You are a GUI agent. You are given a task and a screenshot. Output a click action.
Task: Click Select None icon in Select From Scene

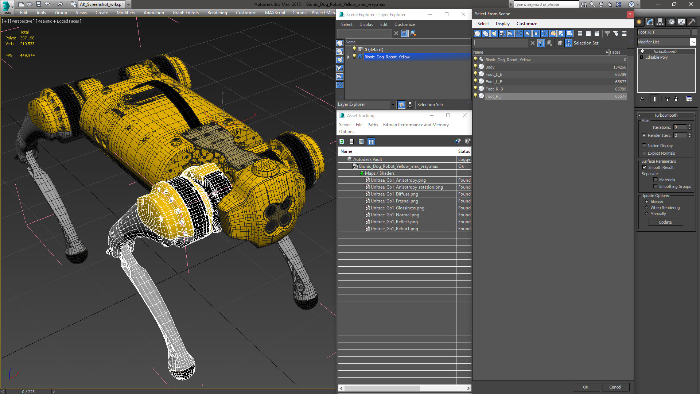tap(588, 34)
